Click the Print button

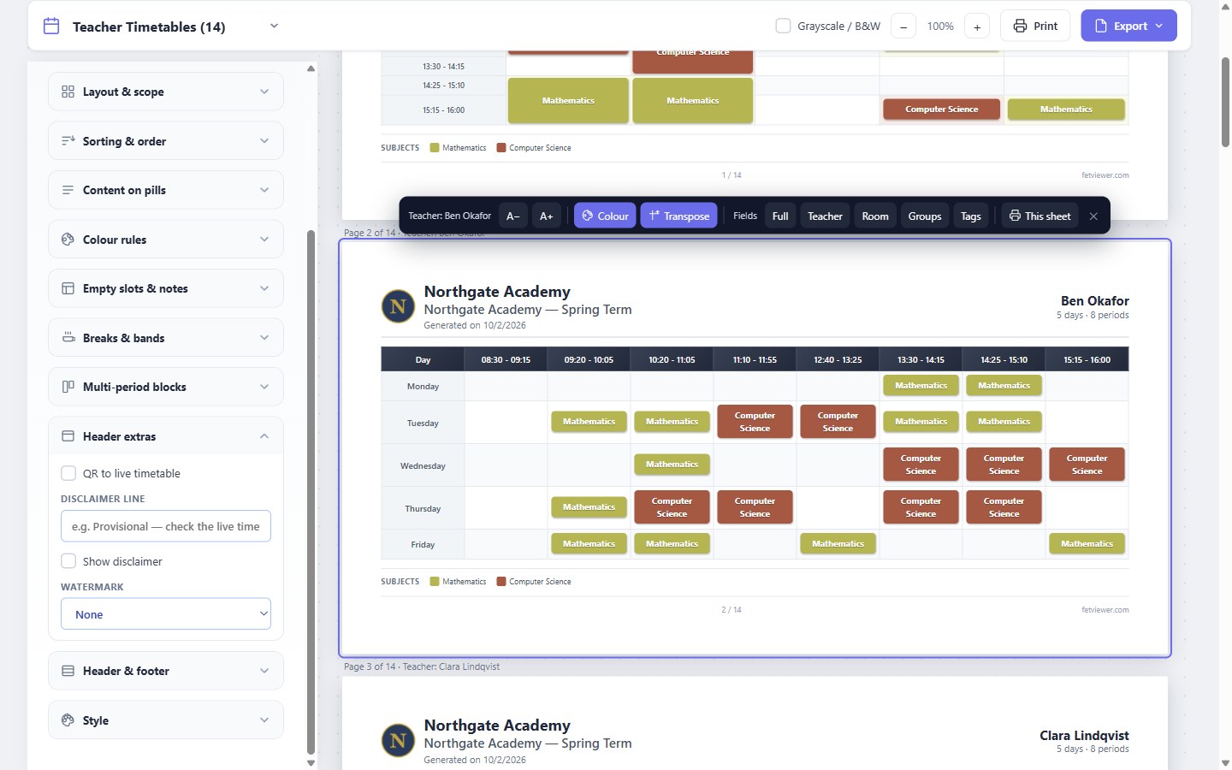point(1035,26)
